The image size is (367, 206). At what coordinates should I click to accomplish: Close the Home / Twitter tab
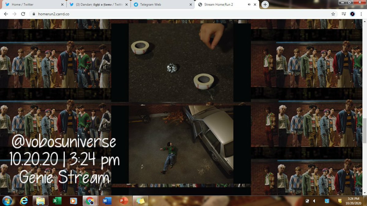pyautogui.click(x=62, y=5)
